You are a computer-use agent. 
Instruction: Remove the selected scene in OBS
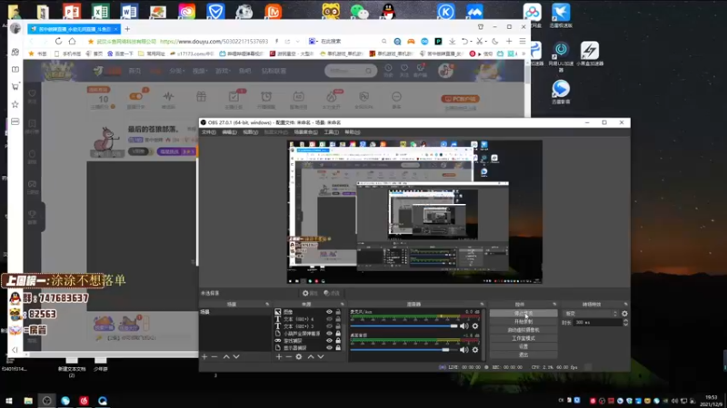point(214,356)
